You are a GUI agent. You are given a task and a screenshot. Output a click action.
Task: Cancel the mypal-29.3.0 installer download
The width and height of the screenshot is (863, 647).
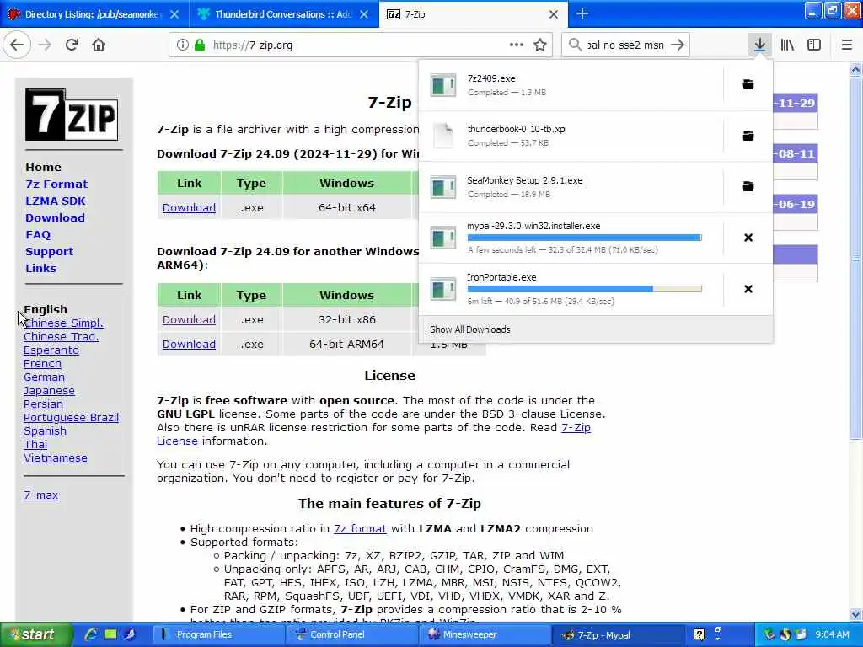[748, 238]
